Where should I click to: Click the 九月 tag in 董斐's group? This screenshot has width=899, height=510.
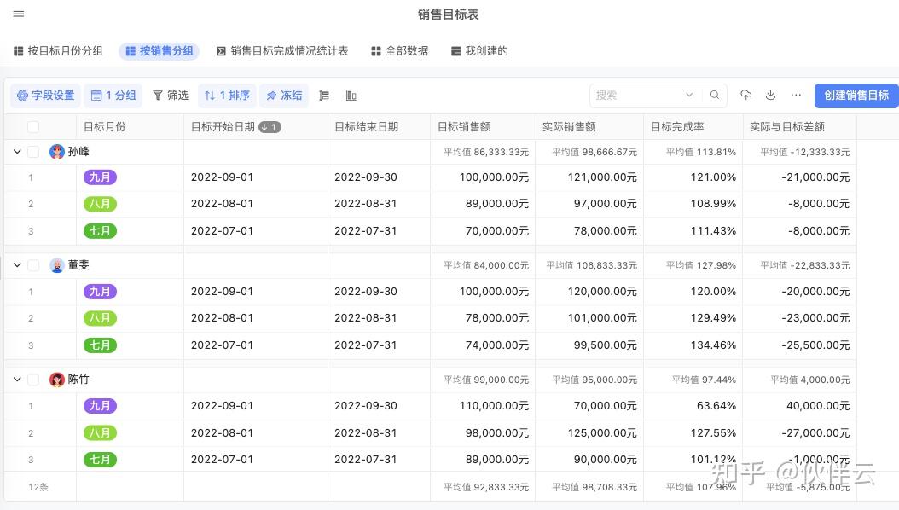(101, 292)
